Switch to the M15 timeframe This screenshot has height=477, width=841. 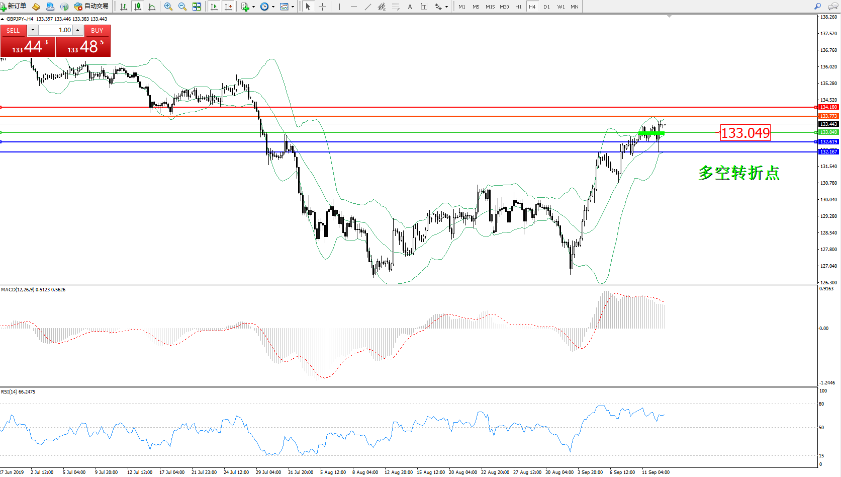point(490,7)
